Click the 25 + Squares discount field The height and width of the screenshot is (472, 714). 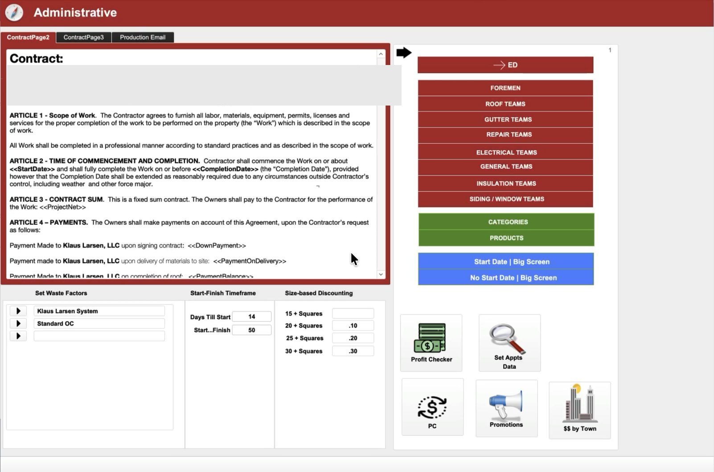[x=353, y=338]
